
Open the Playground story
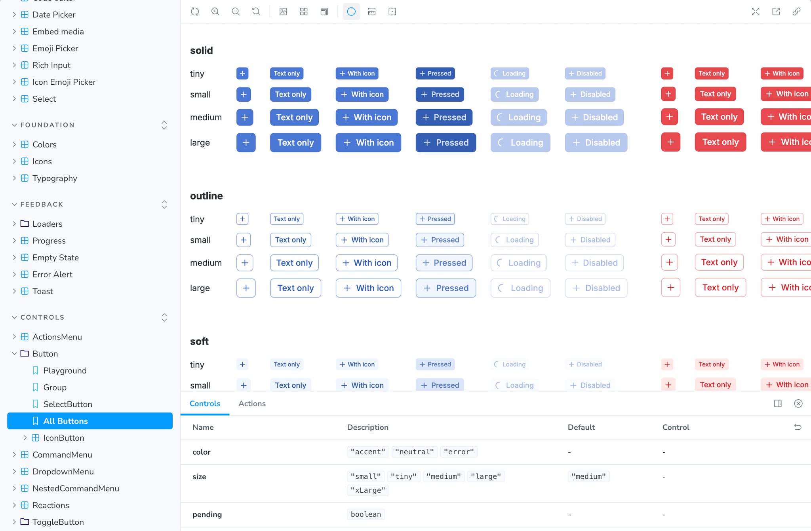65,371
